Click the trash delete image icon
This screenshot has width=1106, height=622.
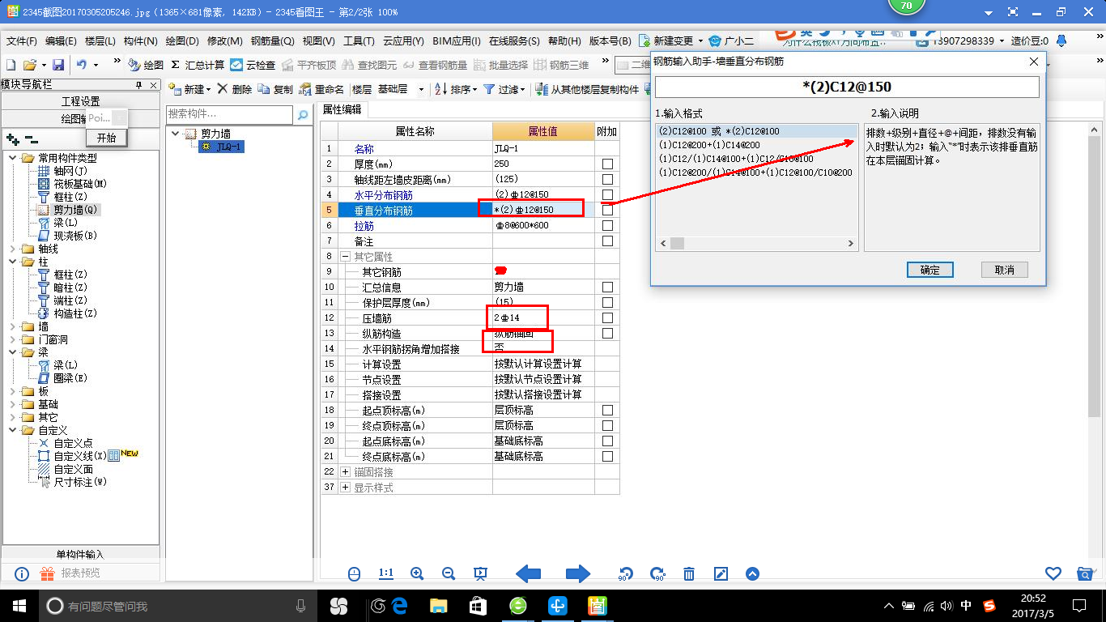689,573
